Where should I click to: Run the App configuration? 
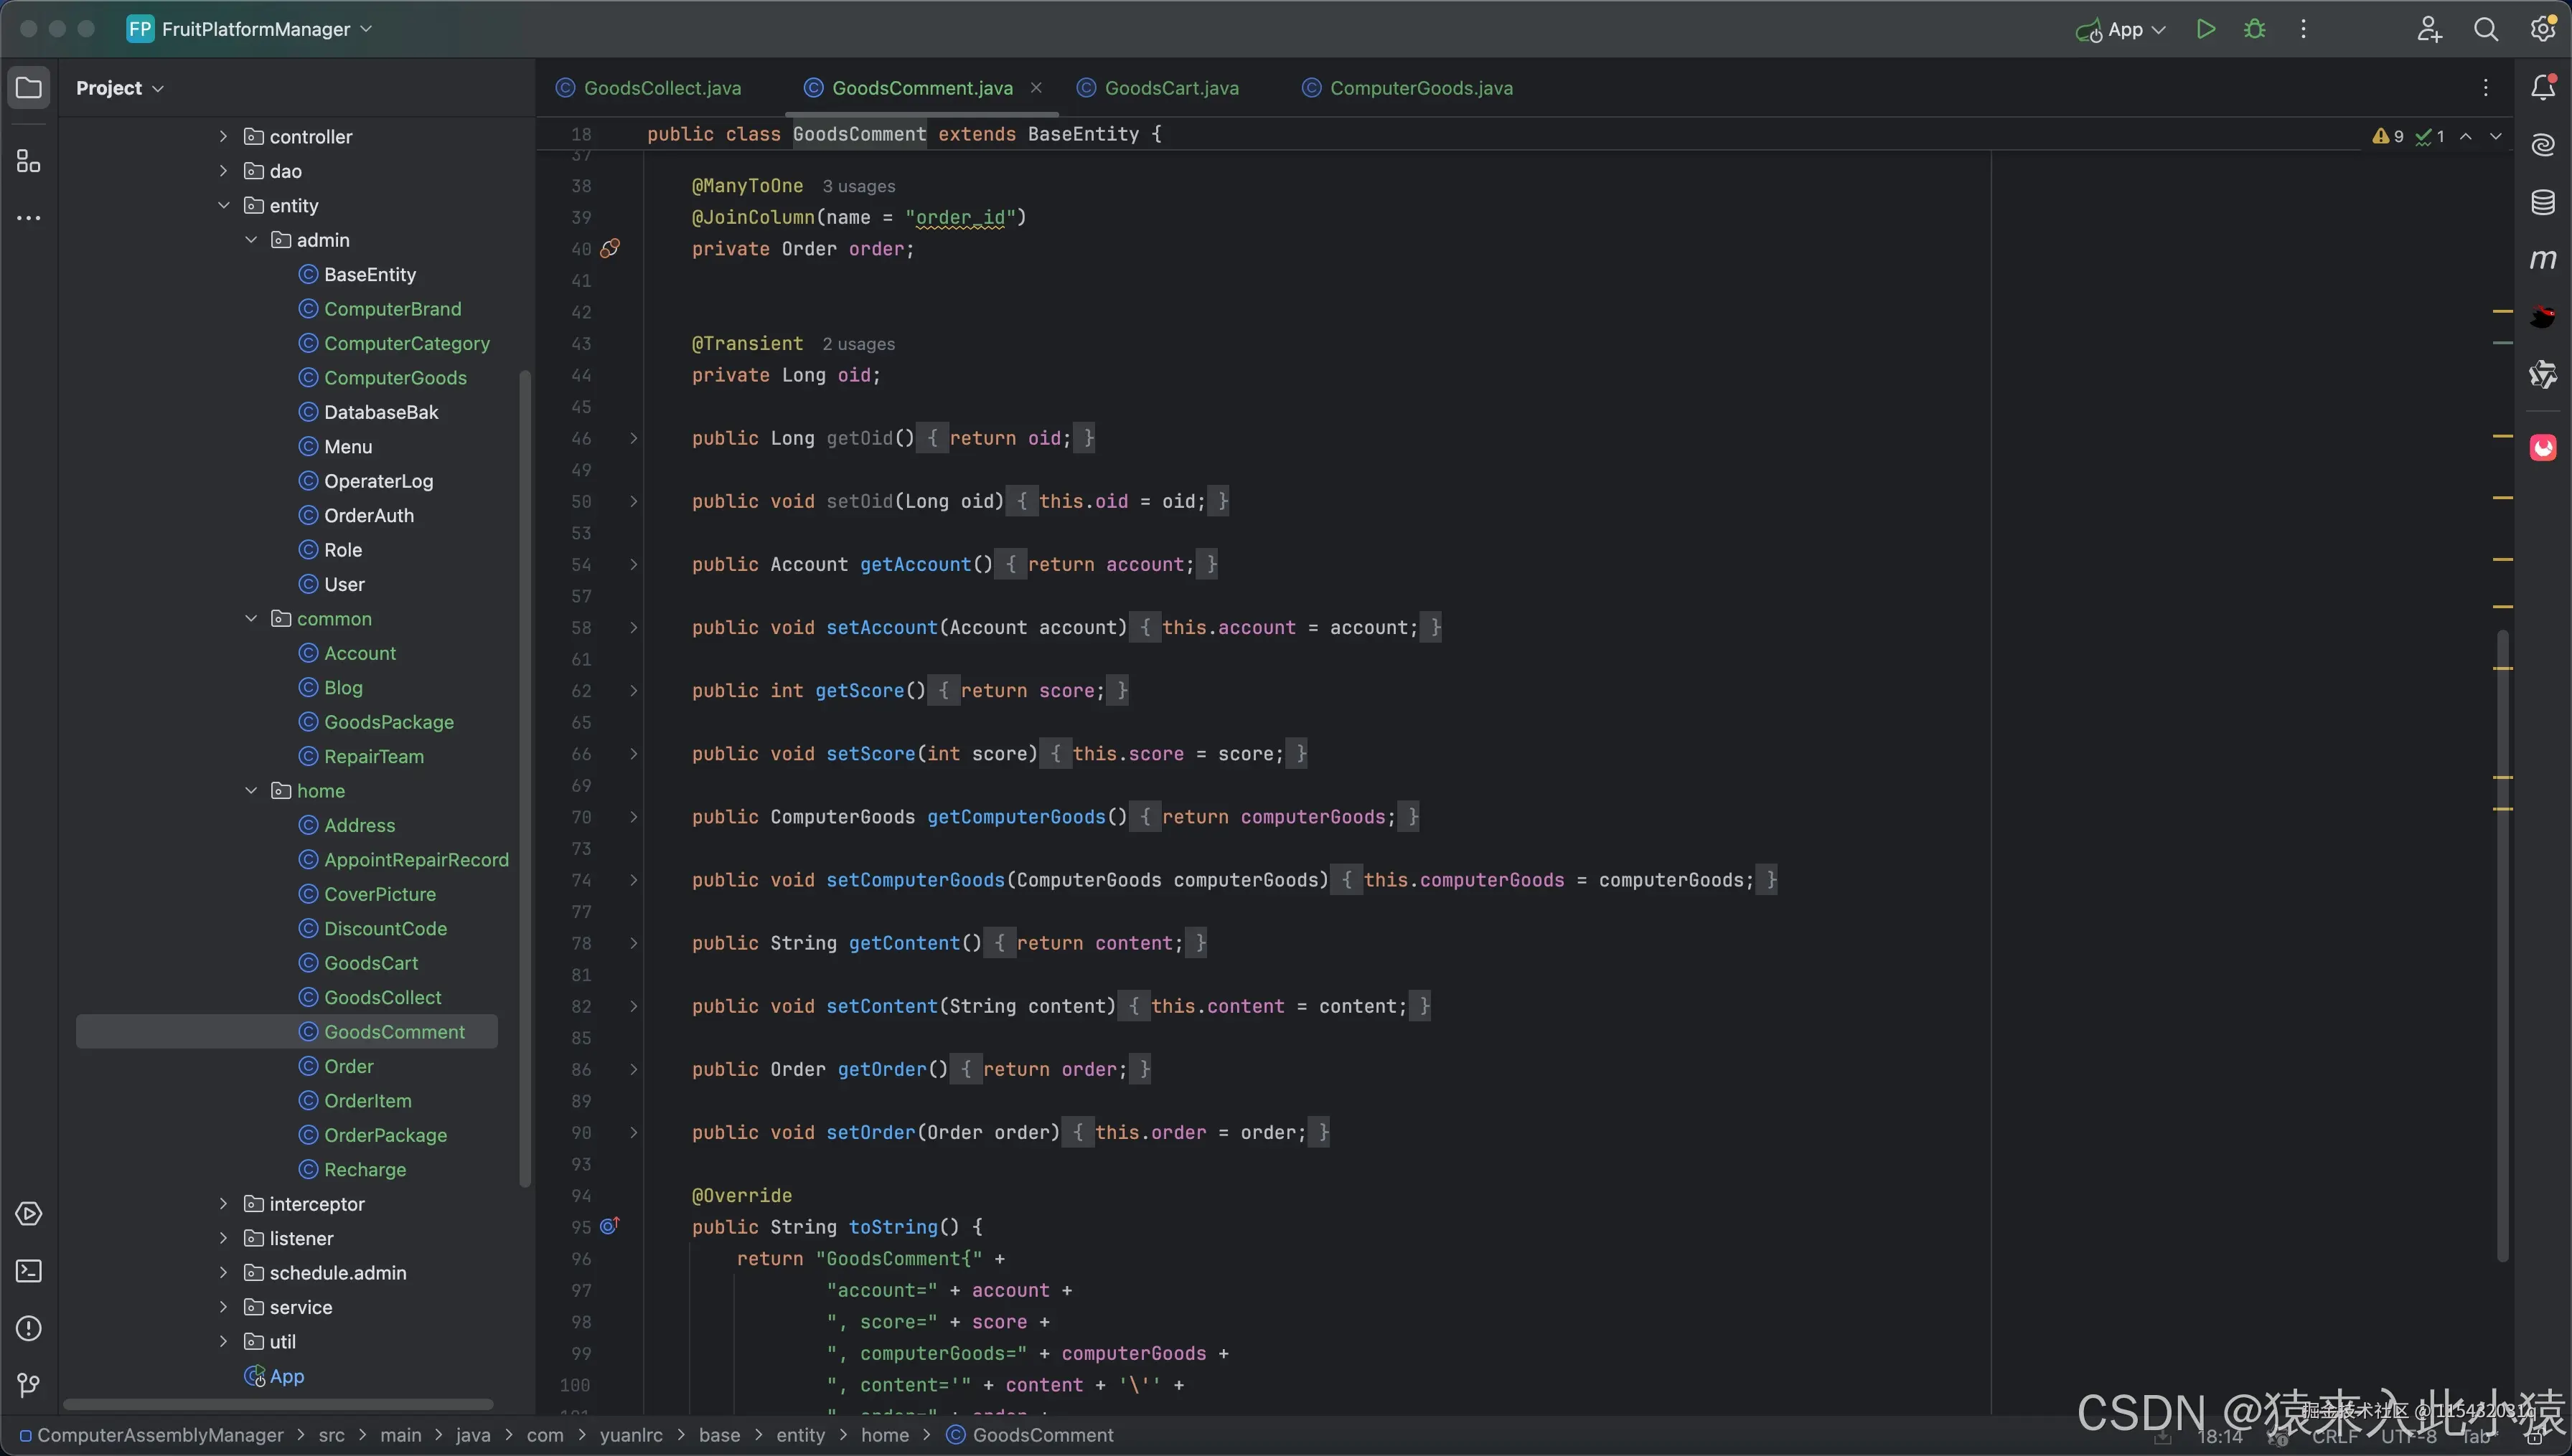(2205, 29)
